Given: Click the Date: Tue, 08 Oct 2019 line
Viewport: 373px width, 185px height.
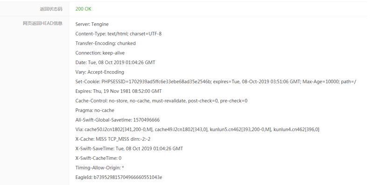Looking at the screenshot, I should click(x=115, y=63).
